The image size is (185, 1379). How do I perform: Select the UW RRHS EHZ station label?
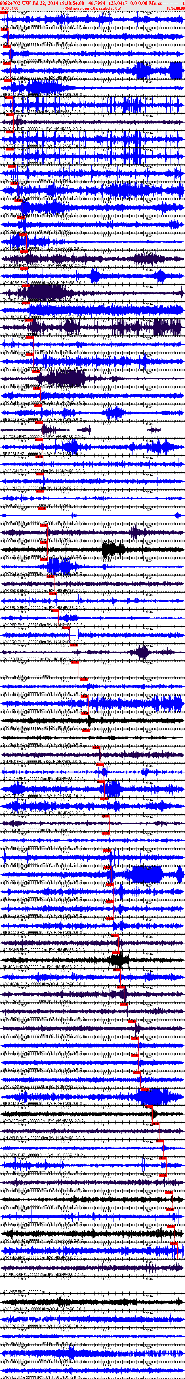click(x=44, y=26)
